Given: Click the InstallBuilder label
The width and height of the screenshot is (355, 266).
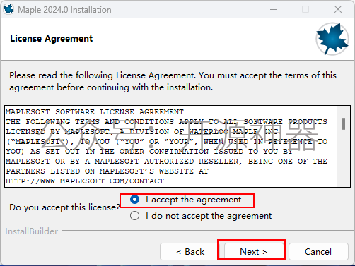Looking at the screenshot, I should tap(31, 231).
